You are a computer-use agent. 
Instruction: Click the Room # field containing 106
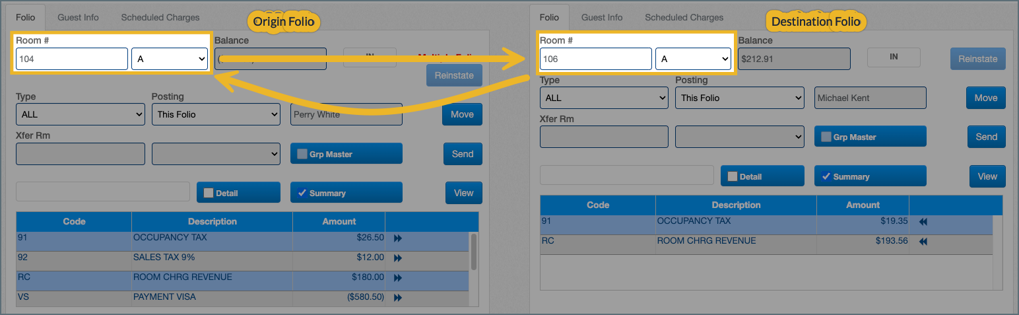tap(595, 59)
